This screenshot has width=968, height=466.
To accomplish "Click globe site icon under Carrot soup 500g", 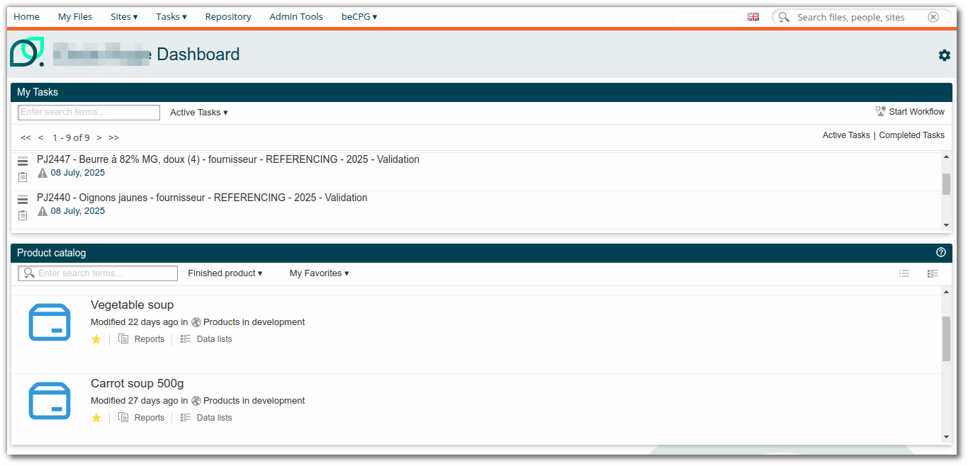I will click(x=196, y=401).
